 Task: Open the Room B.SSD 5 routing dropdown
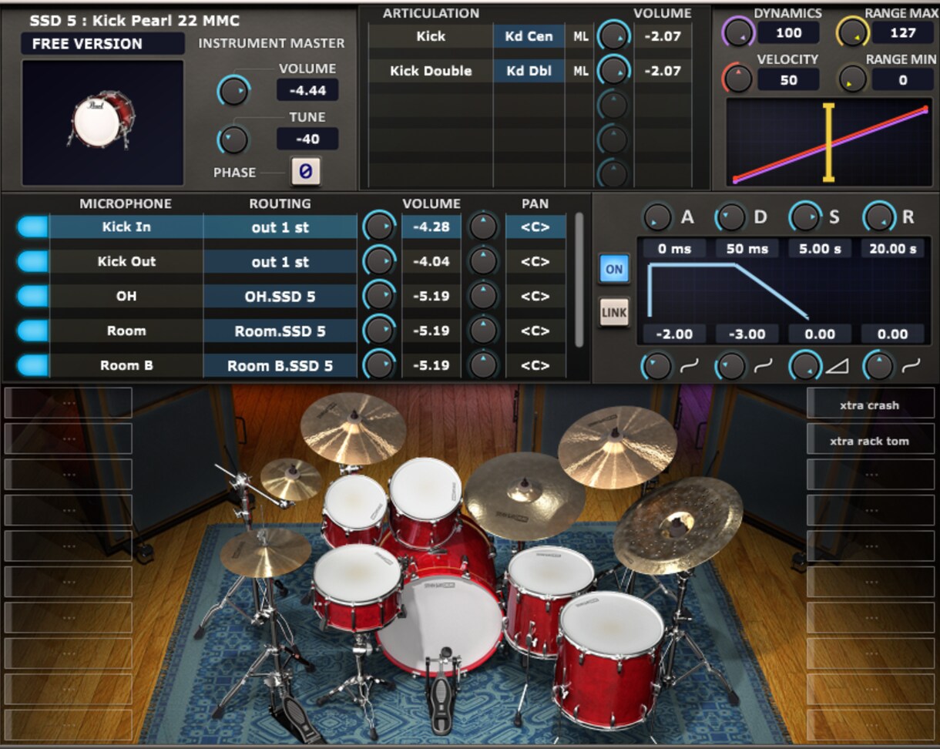tap(280, 366)
